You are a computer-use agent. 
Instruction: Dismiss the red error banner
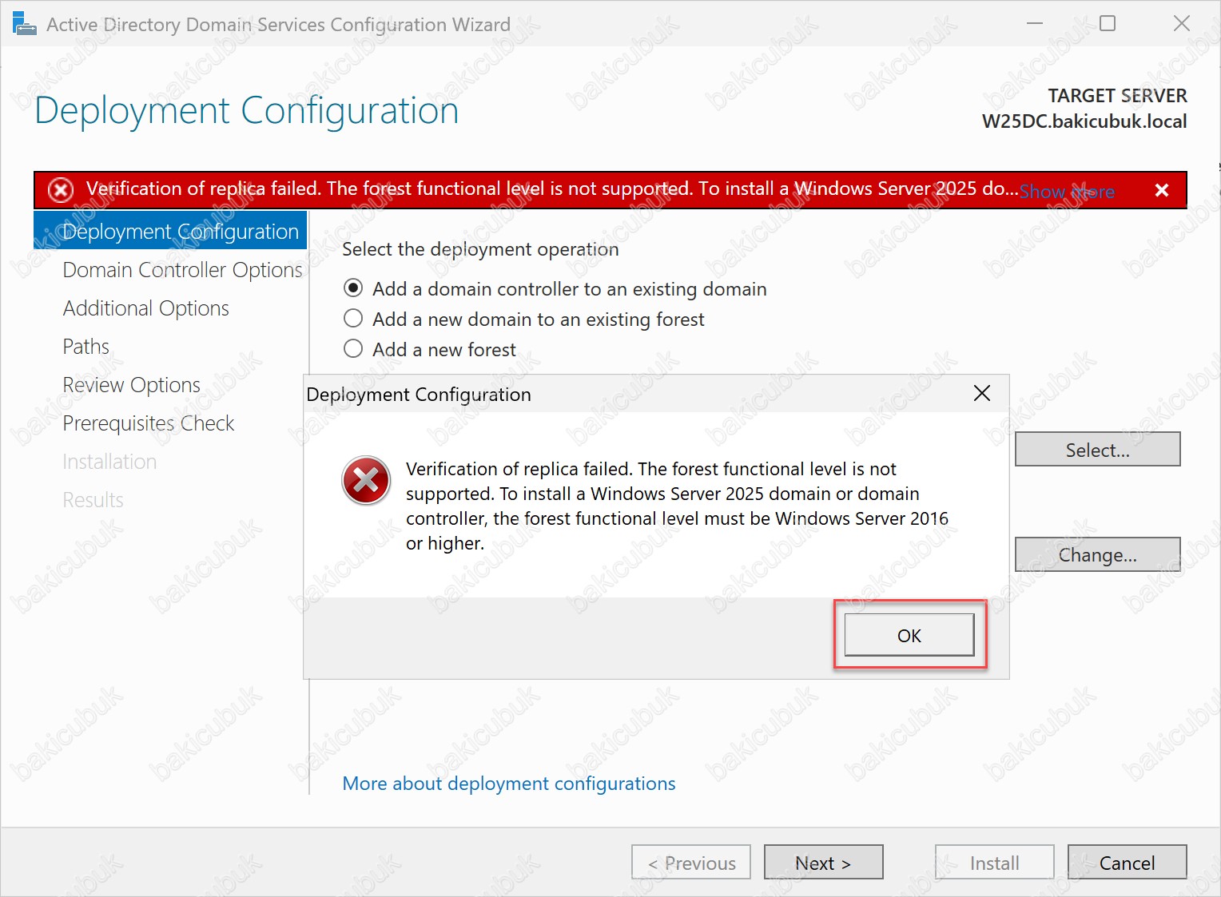pyautogui.click(x=1162, y=190)
